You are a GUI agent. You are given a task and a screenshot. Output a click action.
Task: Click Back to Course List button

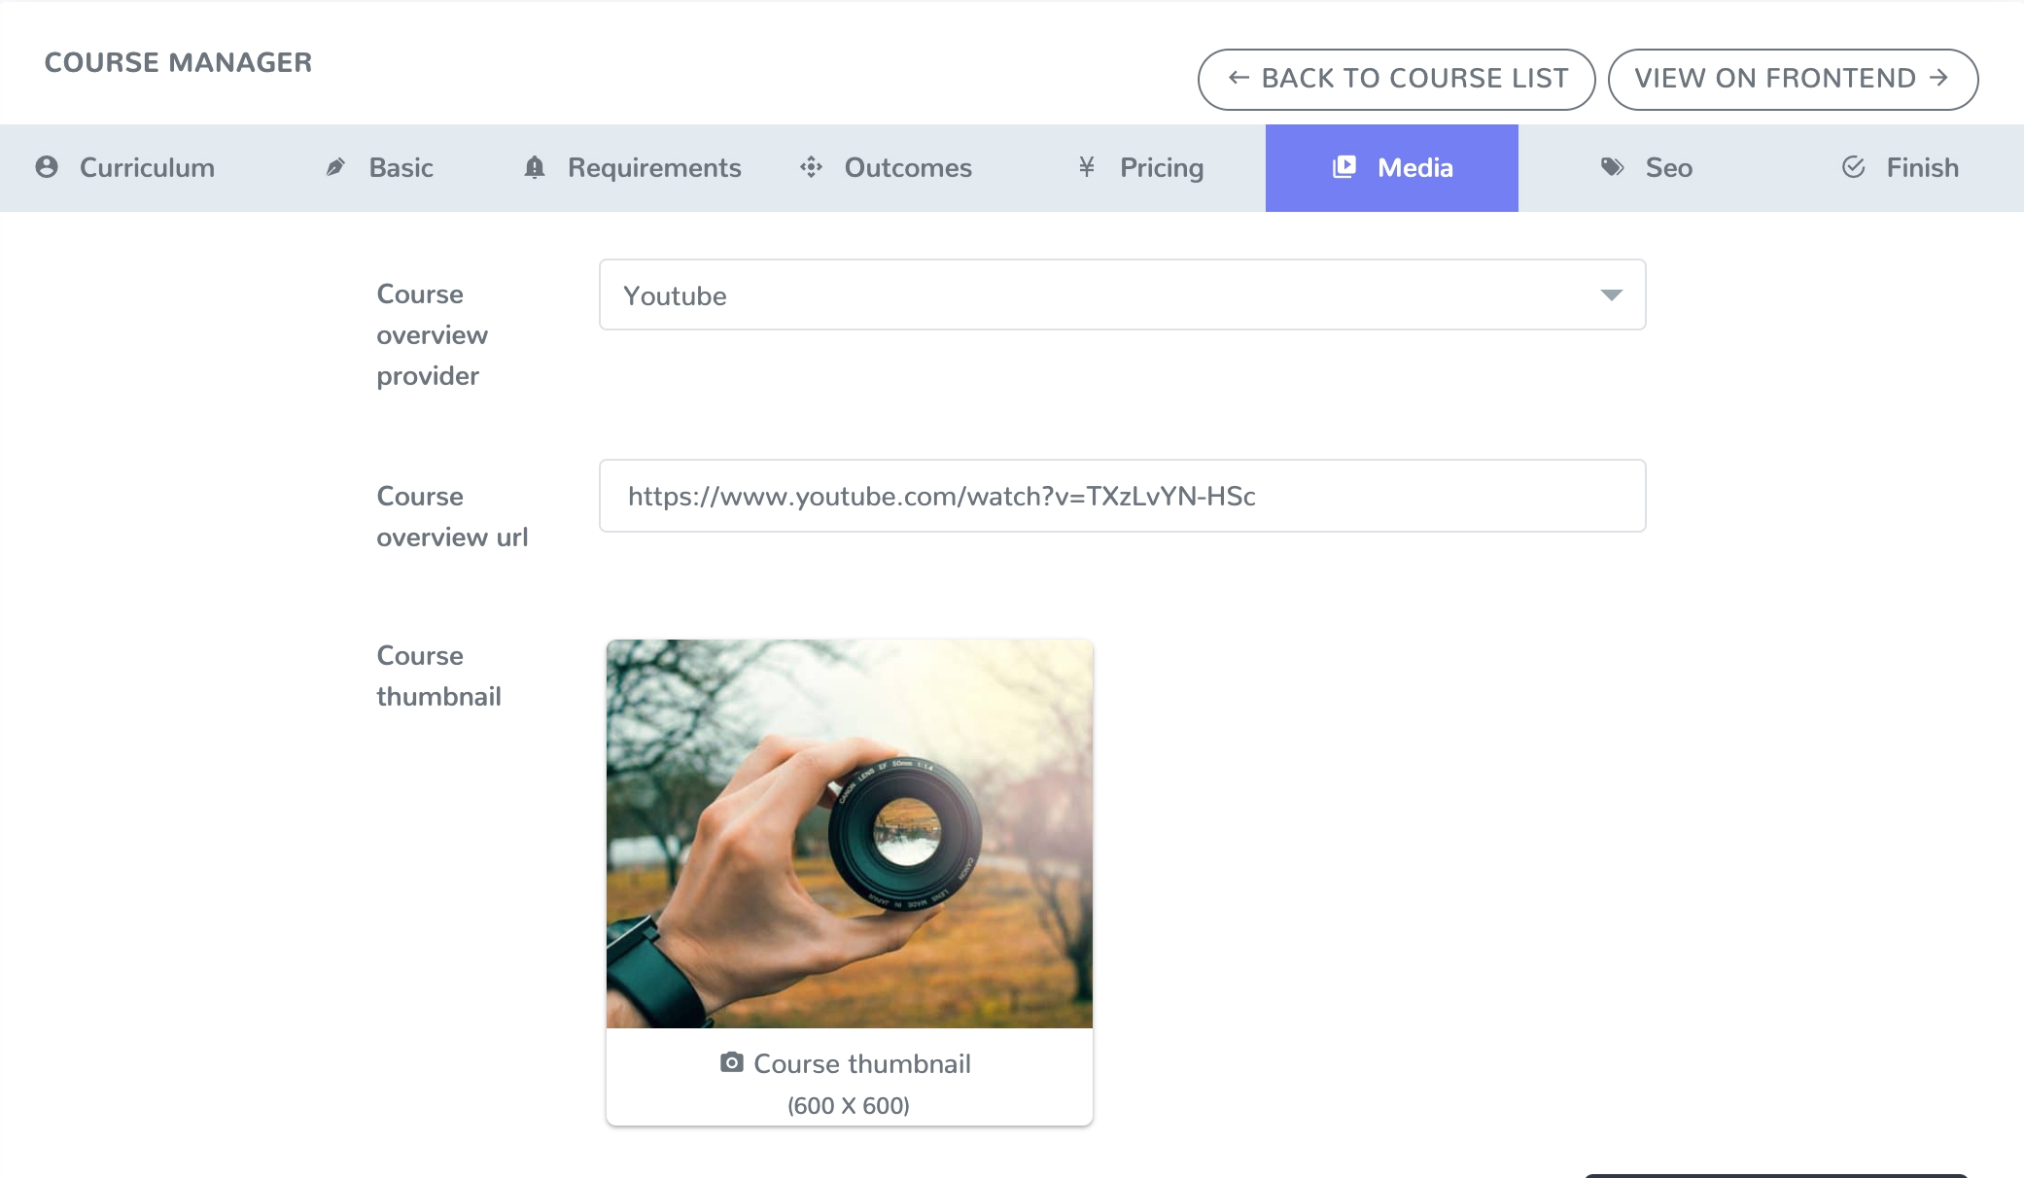pos(1397,79)
